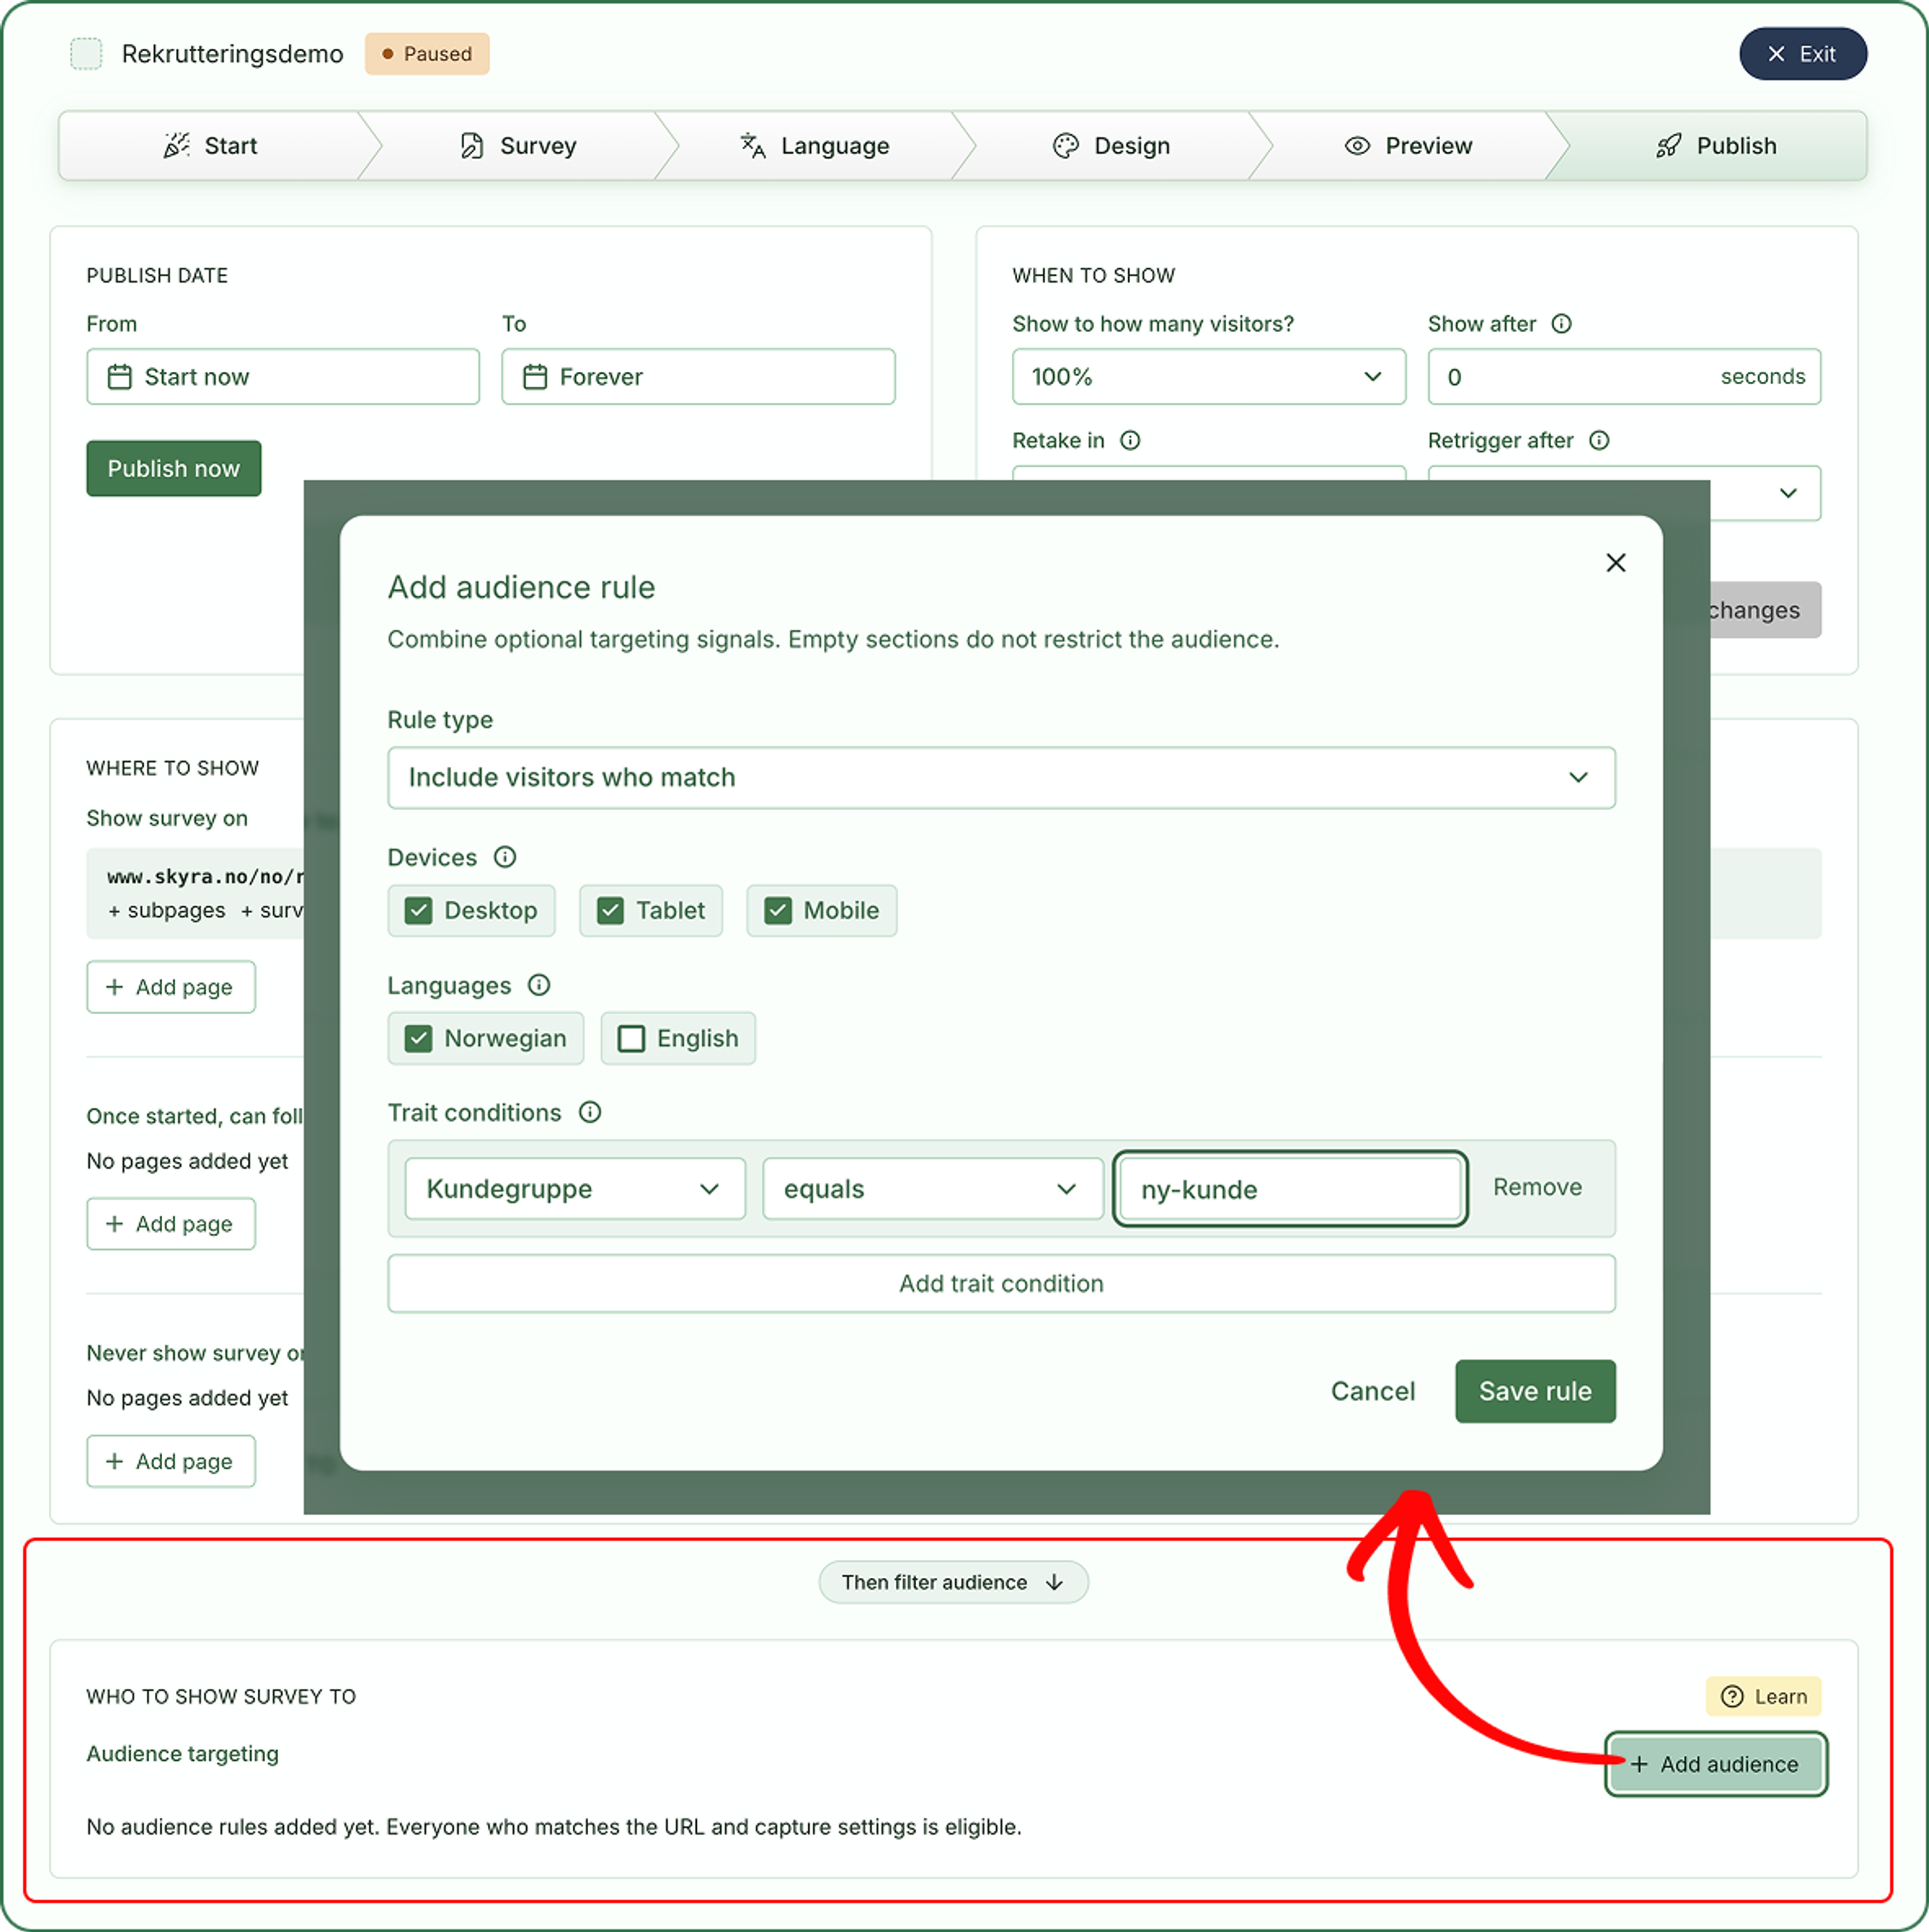
Task: Click the Paused status badge
Action: click(x=427, y=54)
